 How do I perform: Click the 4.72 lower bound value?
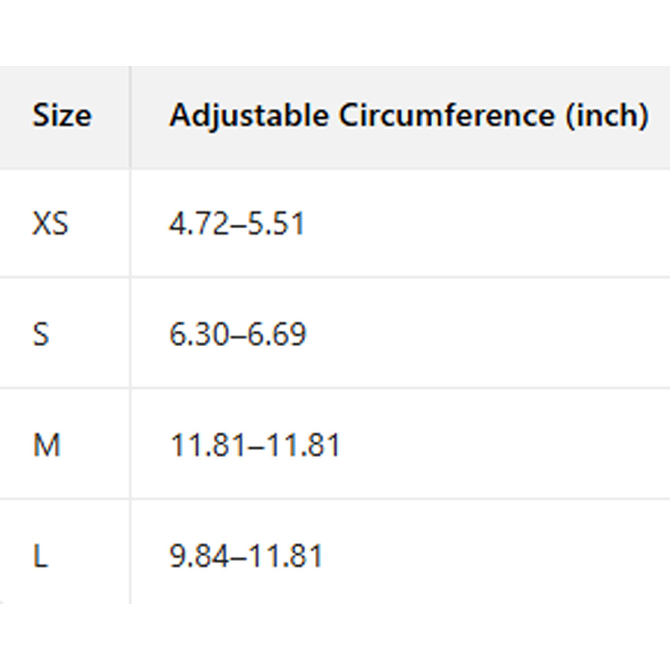tap(199, 224)
